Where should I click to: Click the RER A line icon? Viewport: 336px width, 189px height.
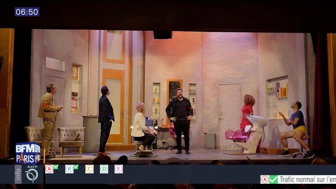coord(49,169)
